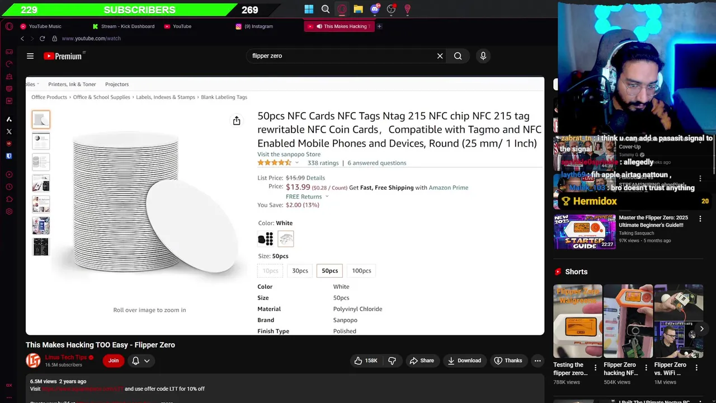Open the Opera GX main menu logo
The width and height of the screenshot is (716, 403).
pos(9,26)
